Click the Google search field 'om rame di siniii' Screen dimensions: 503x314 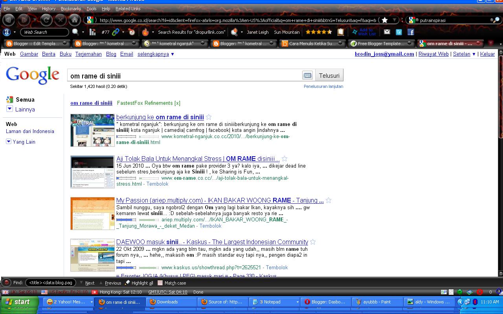[185, 75]
